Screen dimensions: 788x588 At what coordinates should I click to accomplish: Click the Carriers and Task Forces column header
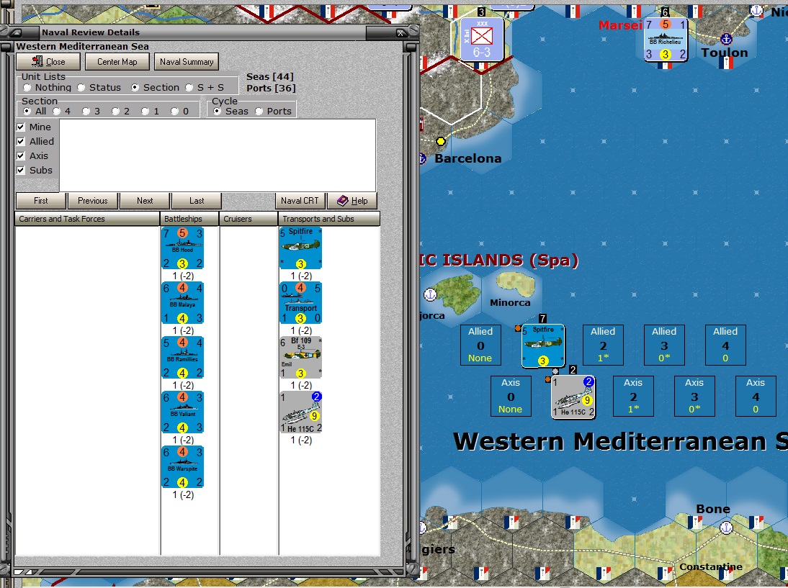click(87, 219)
